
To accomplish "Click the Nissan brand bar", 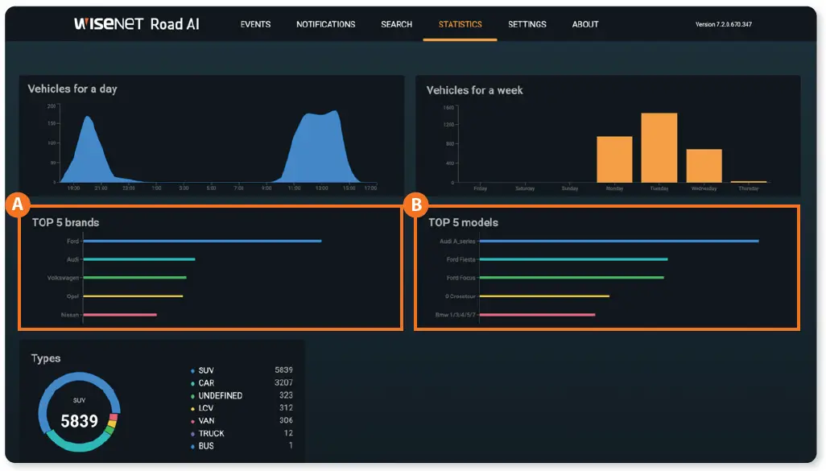I will [120, 315].
